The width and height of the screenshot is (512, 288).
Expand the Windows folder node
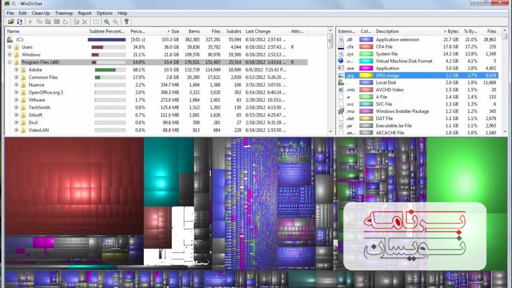click(10, 55)
